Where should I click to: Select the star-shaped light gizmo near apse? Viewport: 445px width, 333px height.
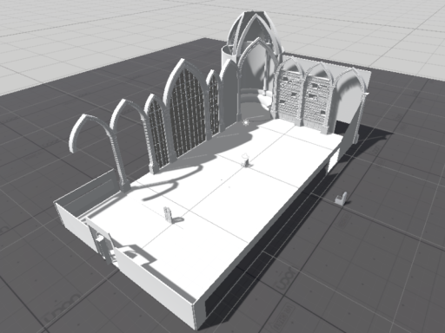pos(246,123)
